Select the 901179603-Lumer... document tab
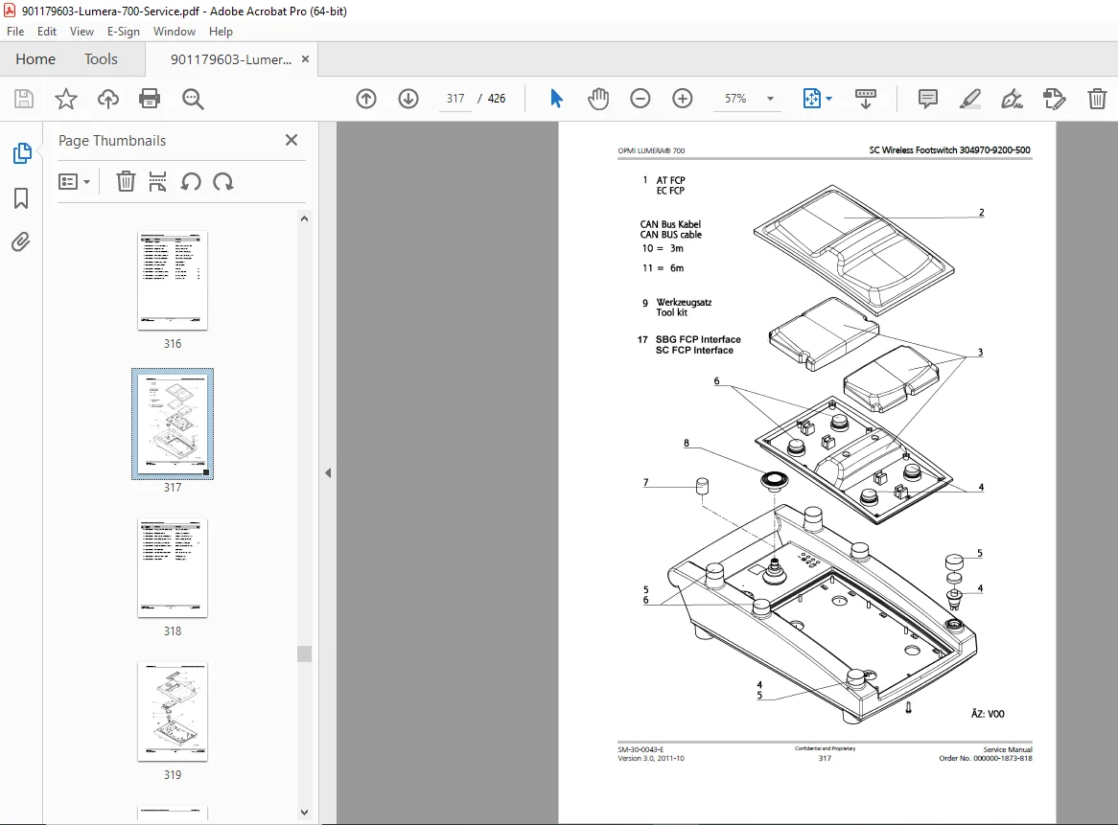This screenshot has height=825, width=1118. [230, 59]
